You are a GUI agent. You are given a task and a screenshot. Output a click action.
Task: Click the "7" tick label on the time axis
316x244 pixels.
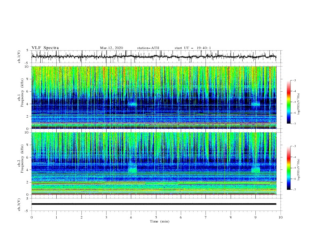[x=206, y=217]
